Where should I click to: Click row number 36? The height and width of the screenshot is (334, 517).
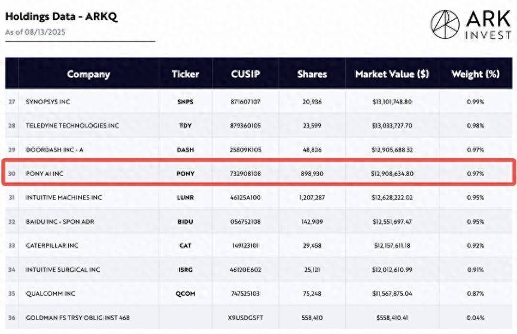[12, 318]
